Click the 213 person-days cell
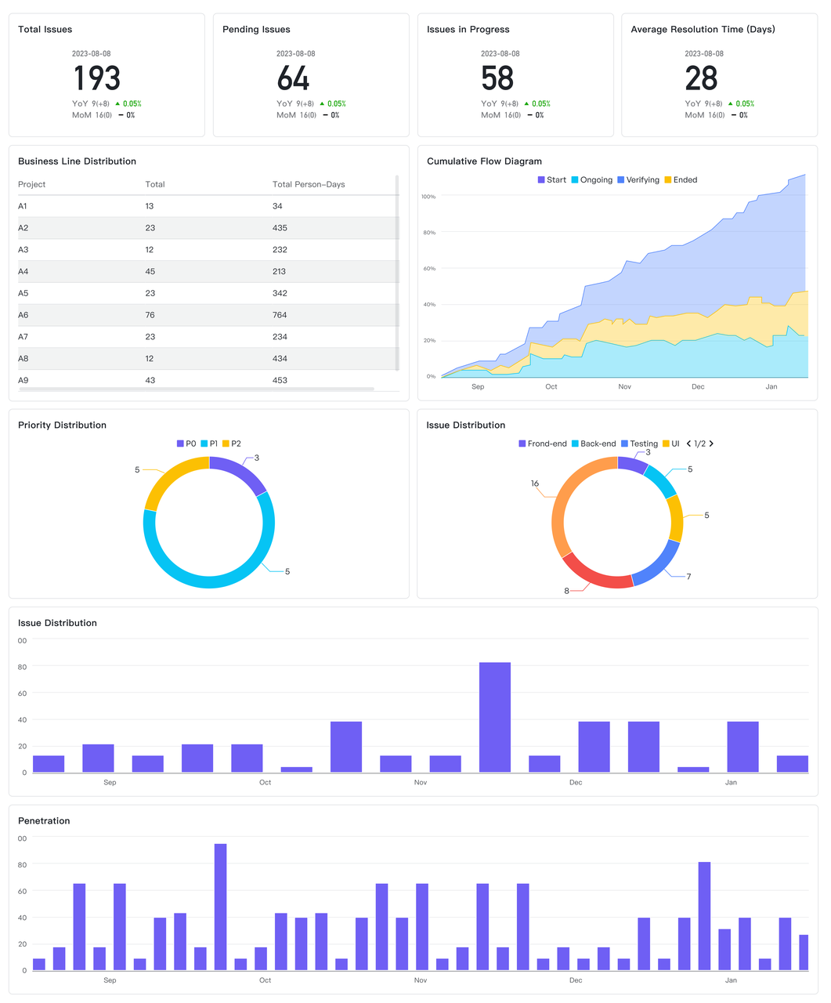 pos(280,272)
